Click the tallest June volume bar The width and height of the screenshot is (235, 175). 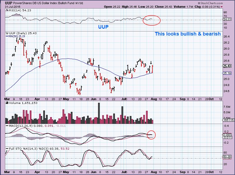pos(99,113)
